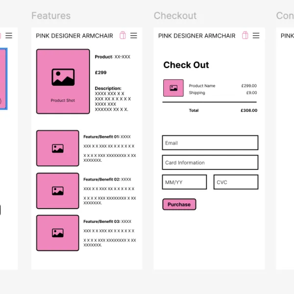Click the pink Purchase button
The image size is (294, 294).
point(179,204)
